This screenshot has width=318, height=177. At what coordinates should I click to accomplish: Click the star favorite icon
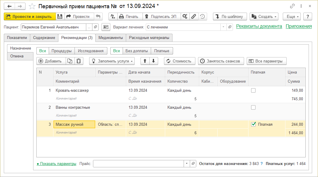point(32,6)
